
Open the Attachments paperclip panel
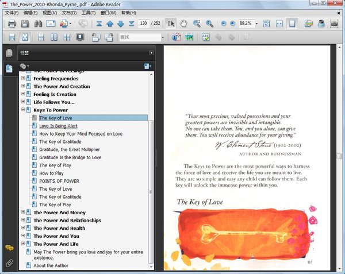[x=9, y=263]
